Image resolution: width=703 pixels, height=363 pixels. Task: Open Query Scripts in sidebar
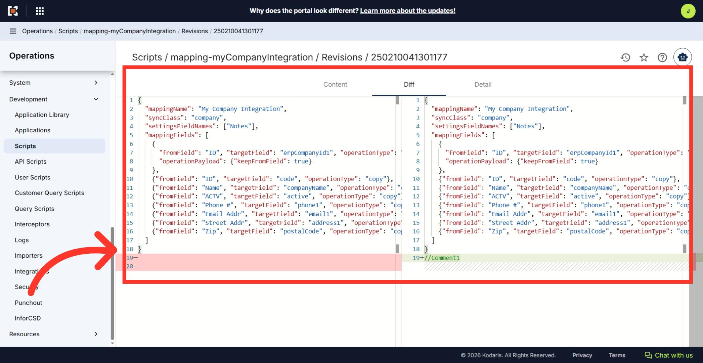pos(34,209)
